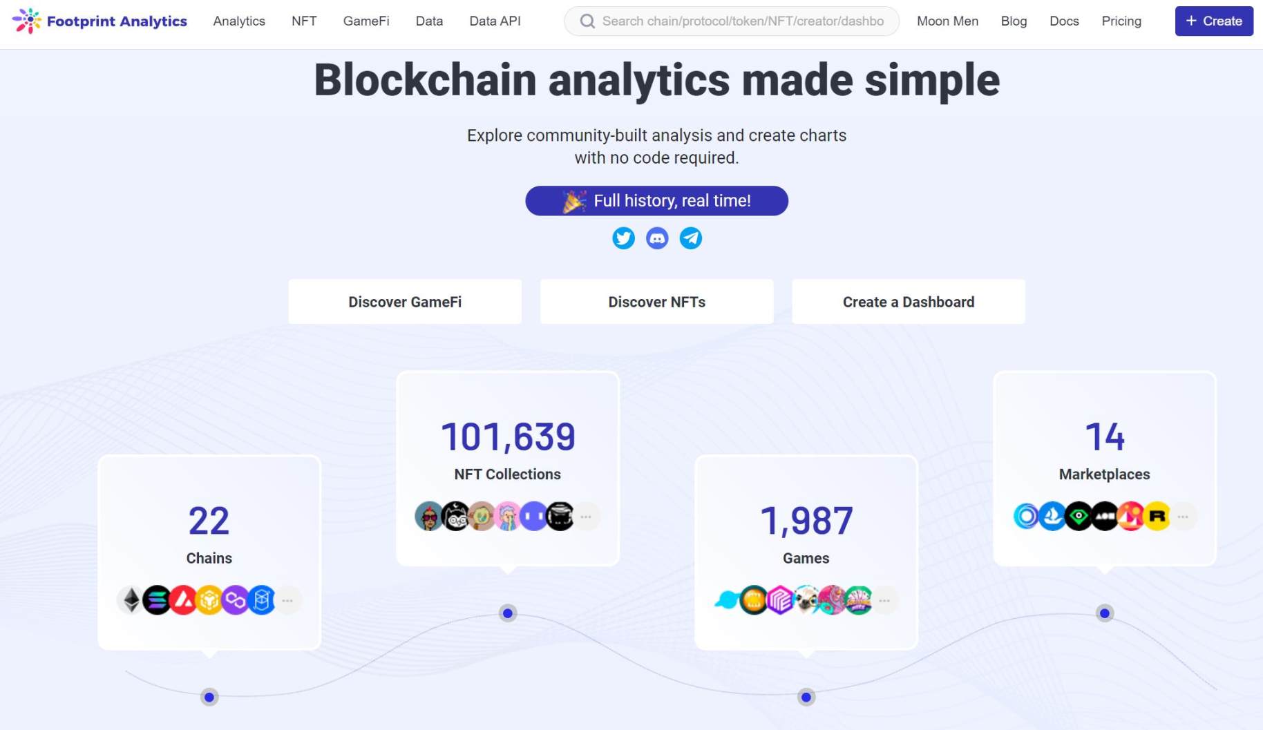Click the Twitter social icon
Viewport: 1263px width, 730px height.
pyautogui.click(x=623, y=238)
